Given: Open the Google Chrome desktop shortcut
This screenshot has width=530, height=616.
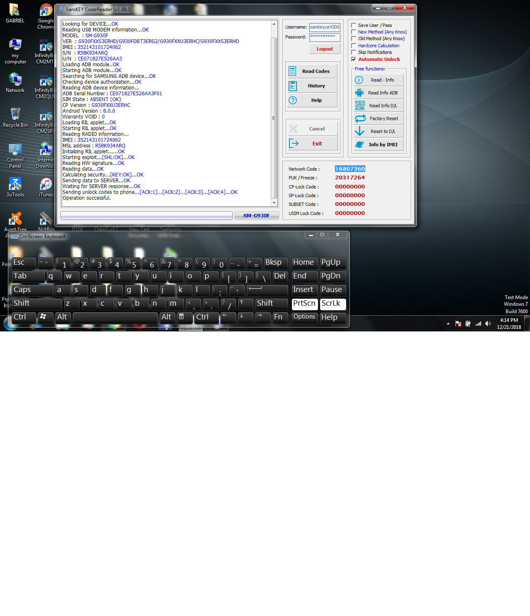Looking at the screenshot, I should click(46, 17).
